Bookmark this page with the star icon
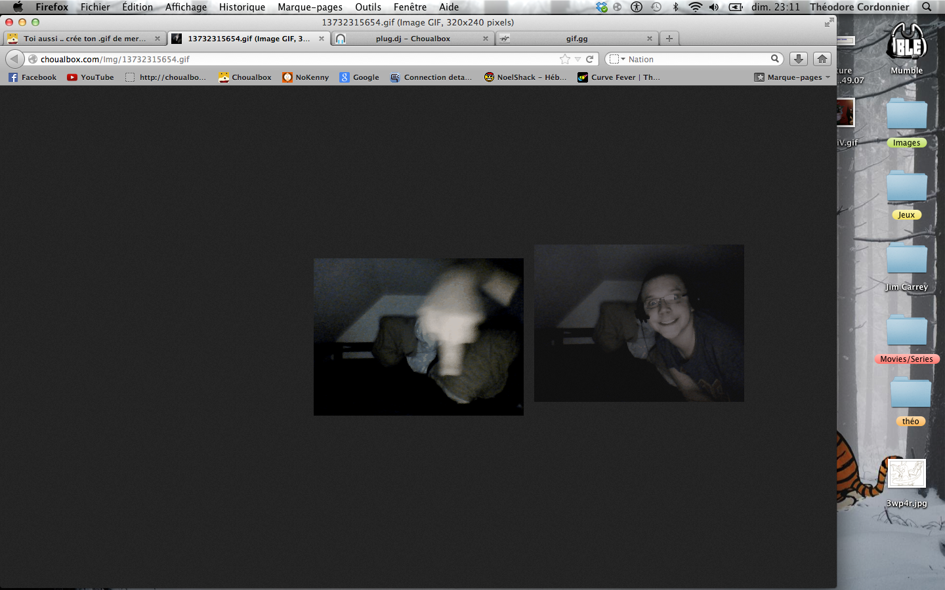This screenshot has height=590, width=945. pos(565,59)
